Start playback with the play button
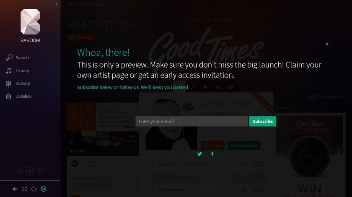The width and height of the screenshot is (352, 197). pyautogui.click(x=30, y=171)
